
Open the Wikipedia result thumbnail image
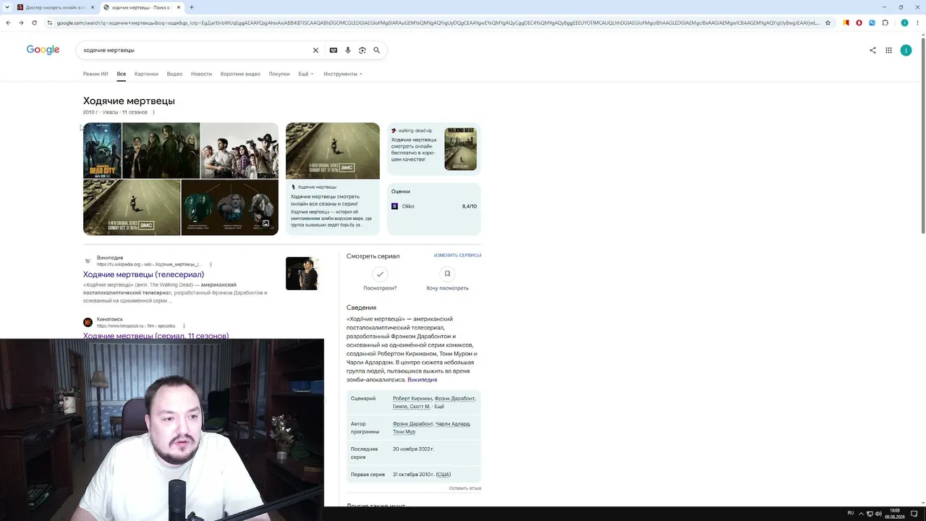pyautogui.click(x=302, y=274)
